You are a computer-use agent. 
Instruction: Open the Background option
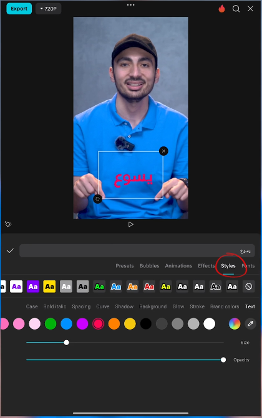pos(153,306)
